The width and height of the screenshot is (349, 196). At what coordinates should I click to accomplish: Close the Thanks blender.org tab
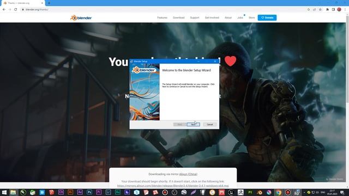coord(42,3)
